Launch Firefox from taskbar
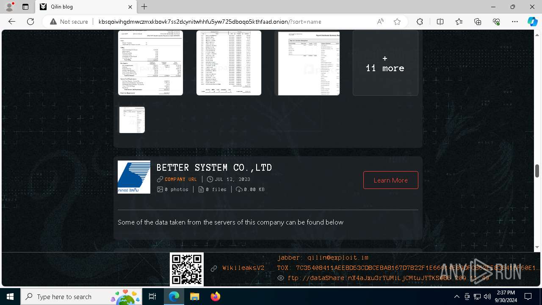 point(216,297)
